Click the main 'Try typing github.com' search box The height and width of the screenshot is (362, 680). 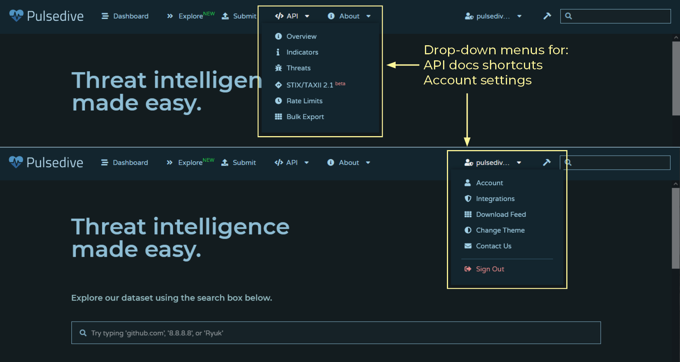[336, 333]
